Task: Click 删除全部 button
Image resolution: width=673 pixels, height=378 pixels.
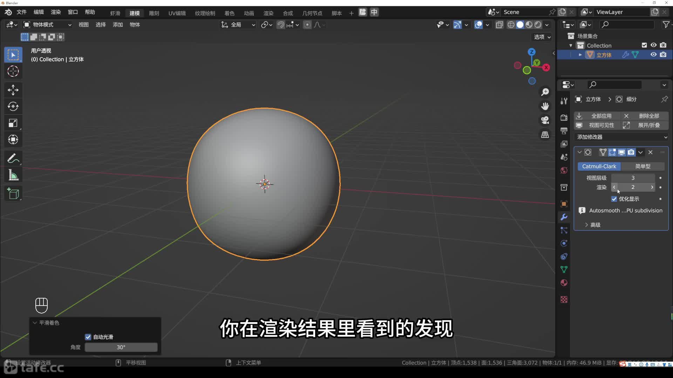Action: click(x=645, y=116)
